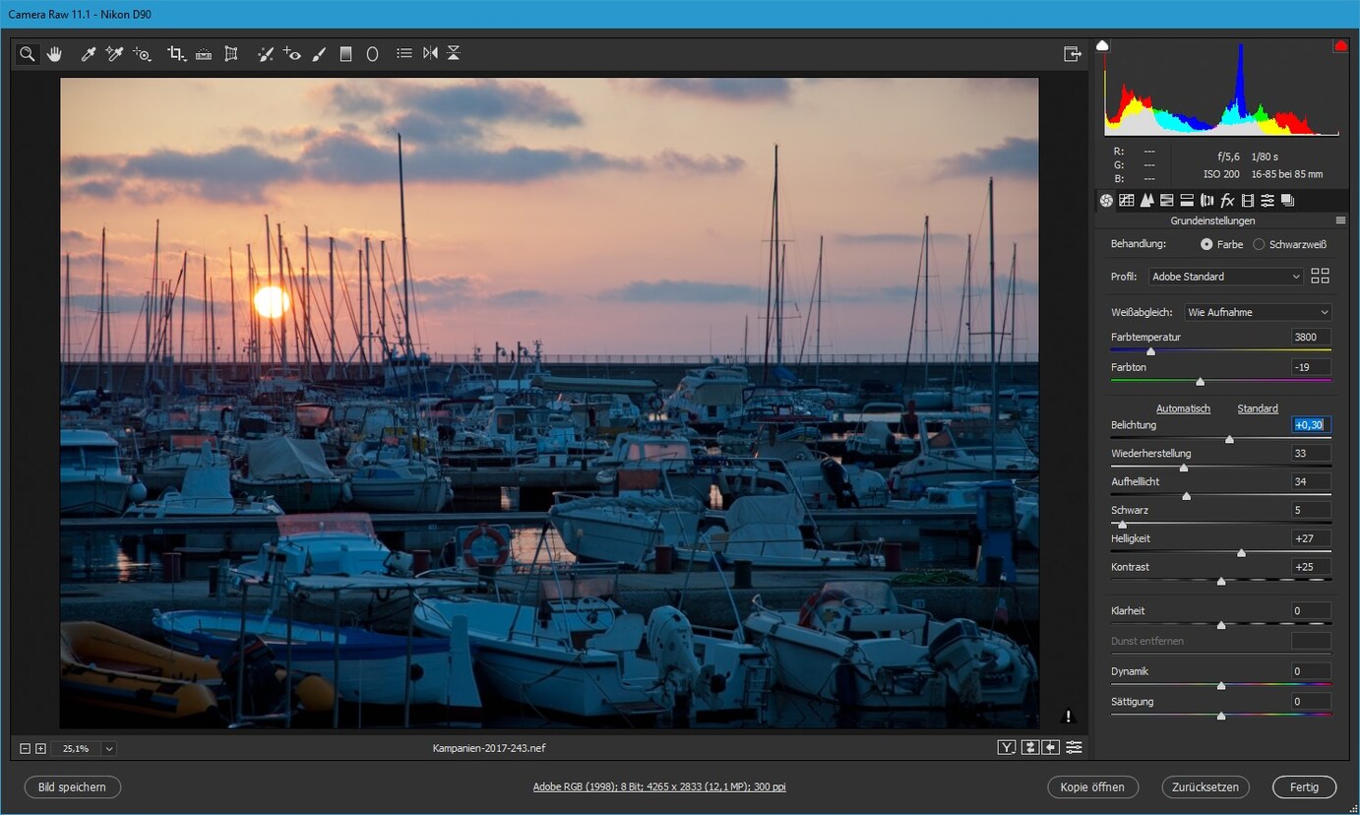
Task: Open the Effekte panel via the fx tab
Action: pyautogui.click(x=1227, y=200)
